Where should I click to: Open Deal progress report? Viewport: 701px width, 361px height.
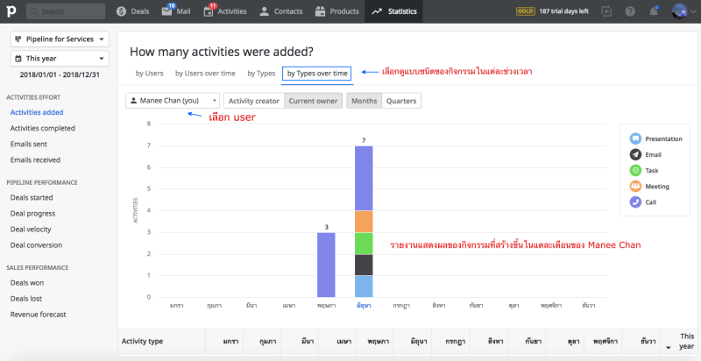(32, 214)
